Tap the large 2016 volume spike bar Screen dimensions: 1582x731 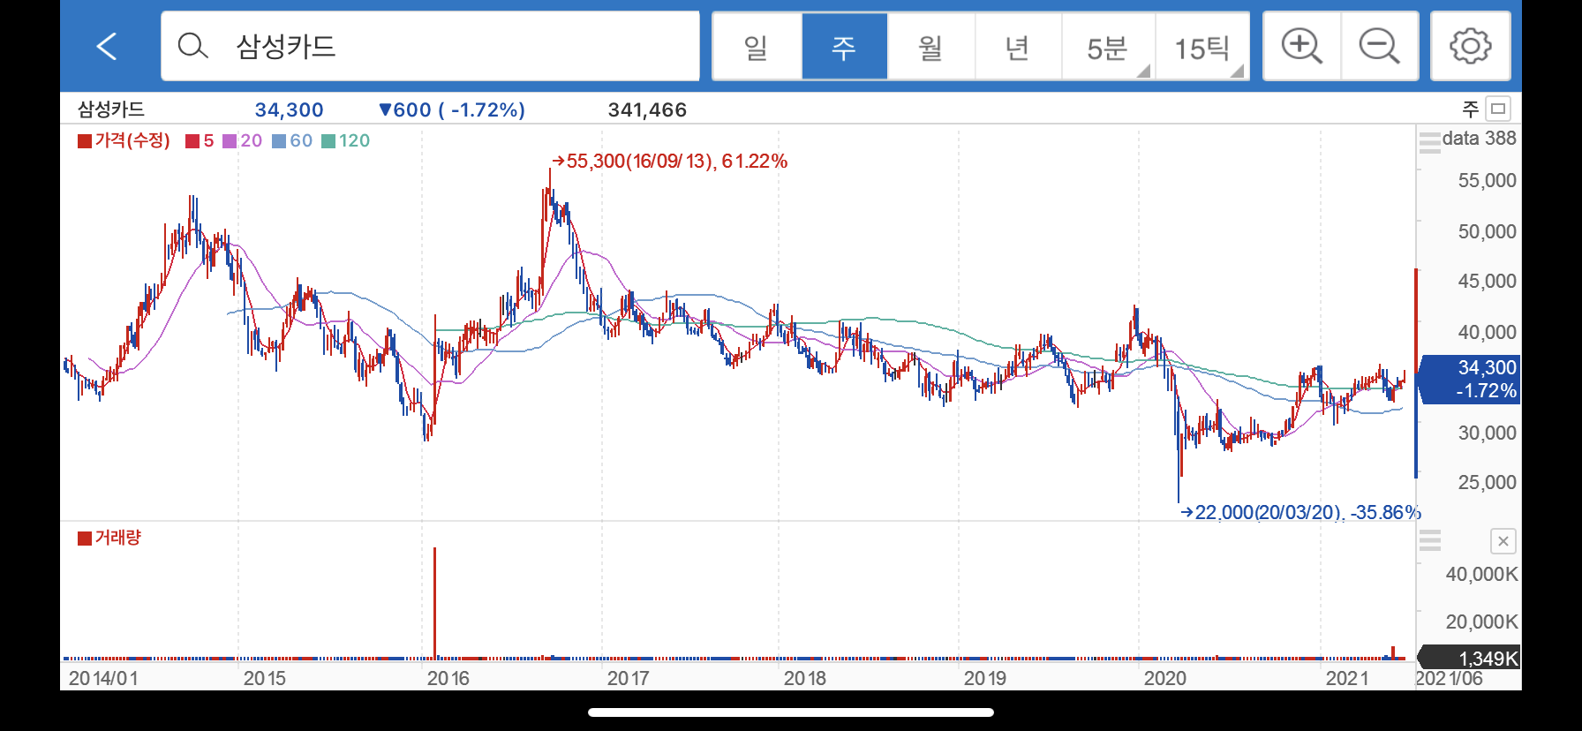[x=434, y=603]
